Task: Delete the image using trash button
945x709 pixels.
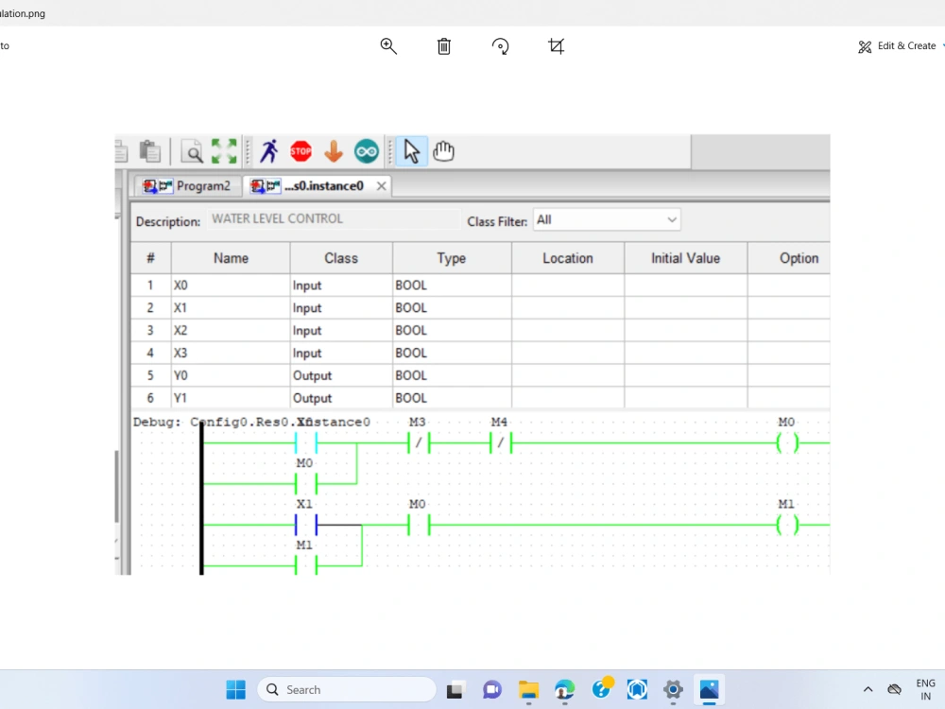Action: (x=443, y=45)
